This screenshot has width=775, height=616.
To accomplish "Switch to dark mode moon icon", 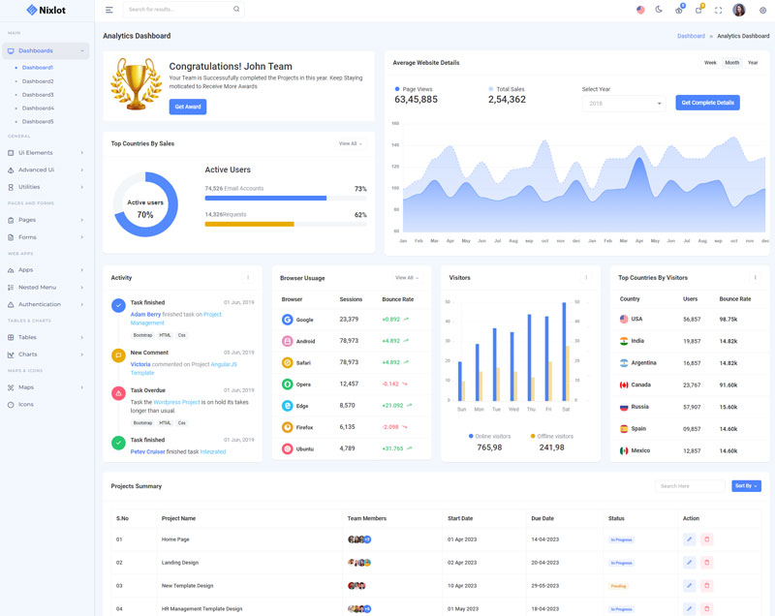I will 659,10.
